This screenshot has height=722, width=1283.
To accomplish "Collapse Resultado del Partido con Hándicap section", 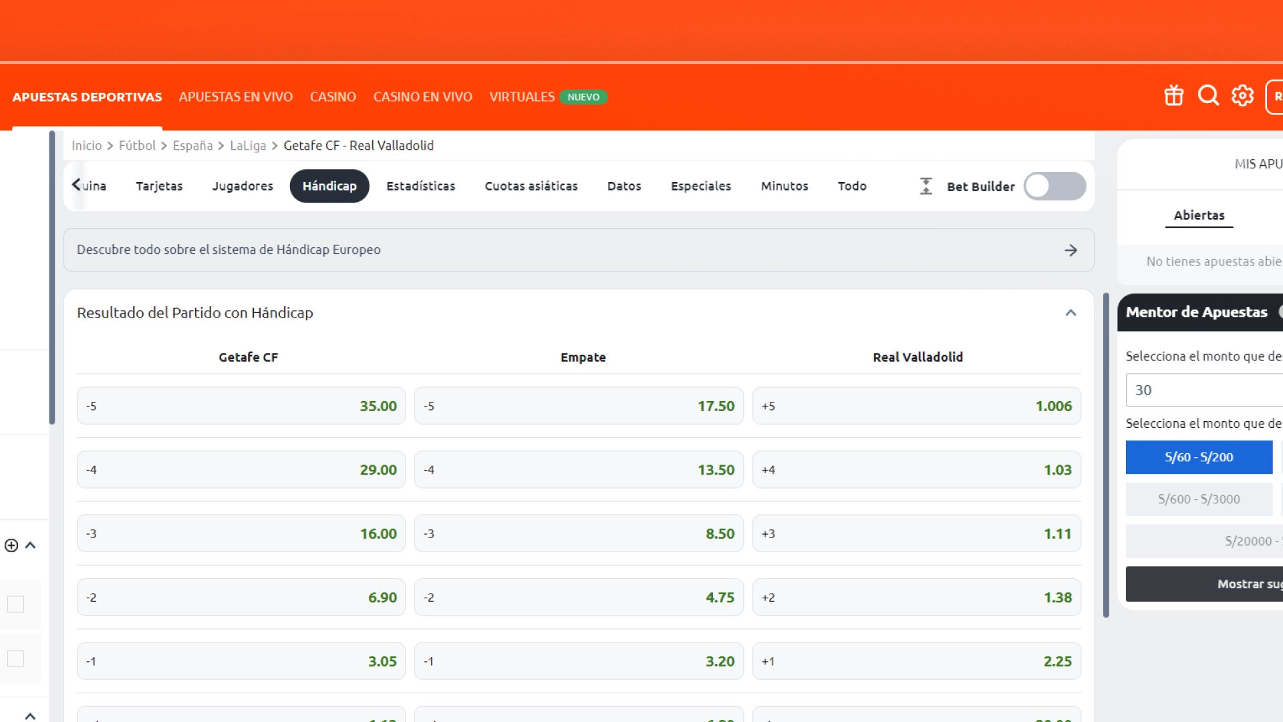I will click(x=1071, y=313).
